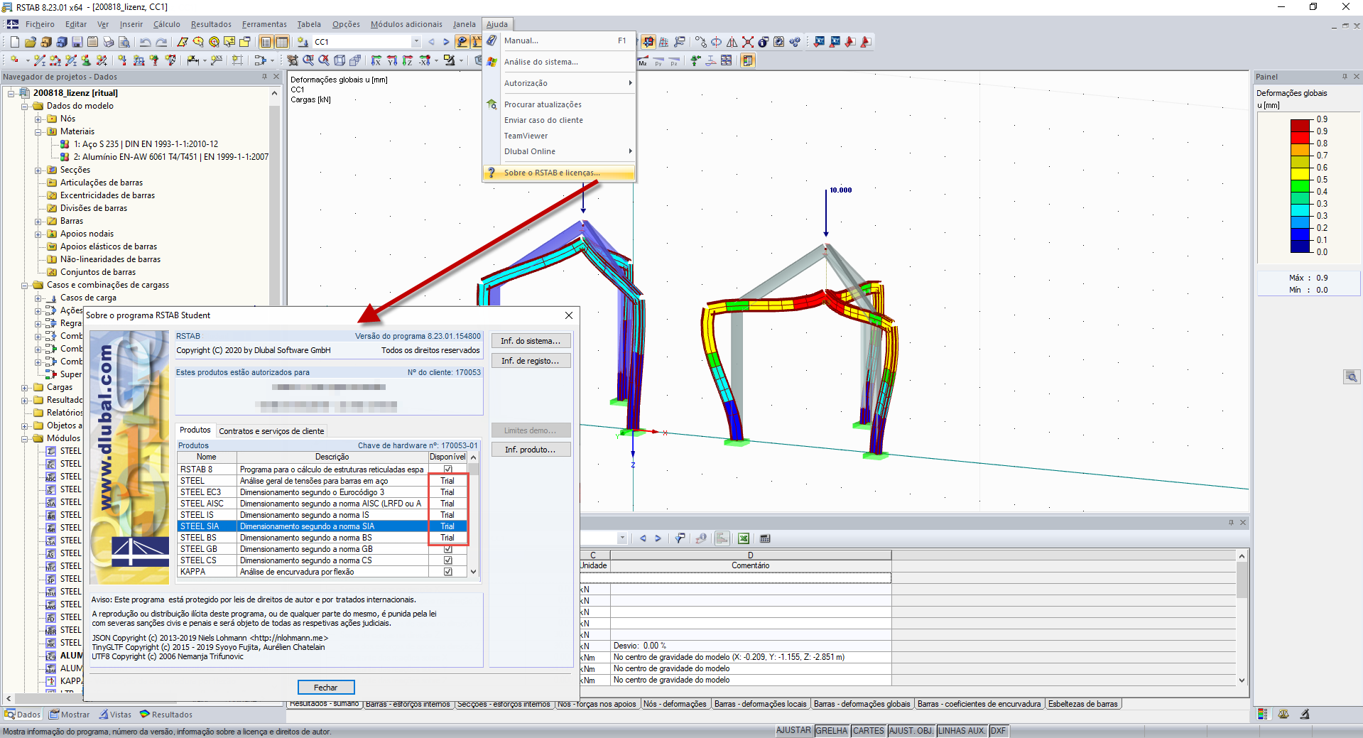Collapse the 200818_lizenz root tree node

[11, 93]
